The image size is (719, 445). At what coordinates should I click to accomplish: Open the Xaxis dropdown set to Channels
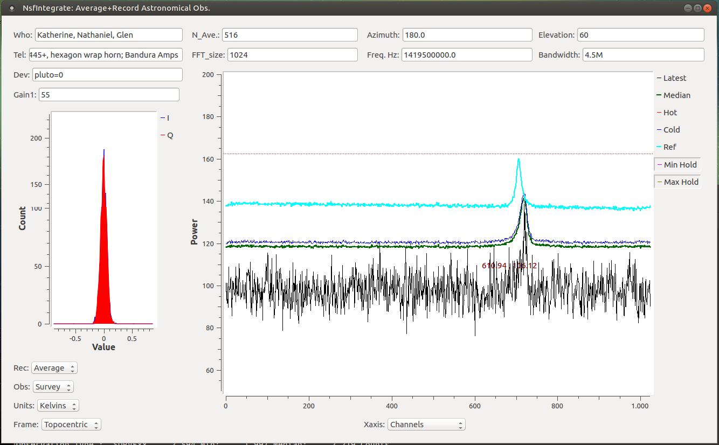click(x=426, y=425)
